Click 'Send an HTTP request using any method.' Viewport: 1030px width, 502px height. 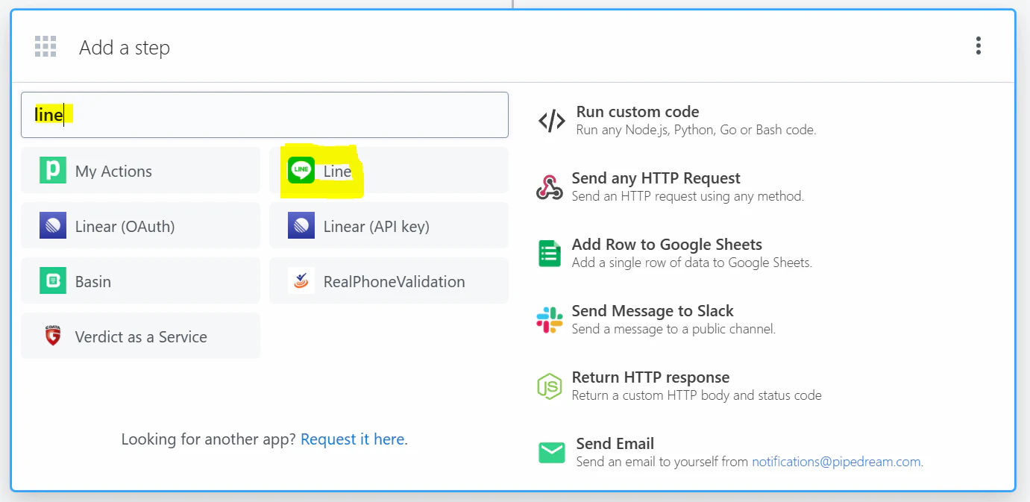pyautogui.click(x=688, y=196)
